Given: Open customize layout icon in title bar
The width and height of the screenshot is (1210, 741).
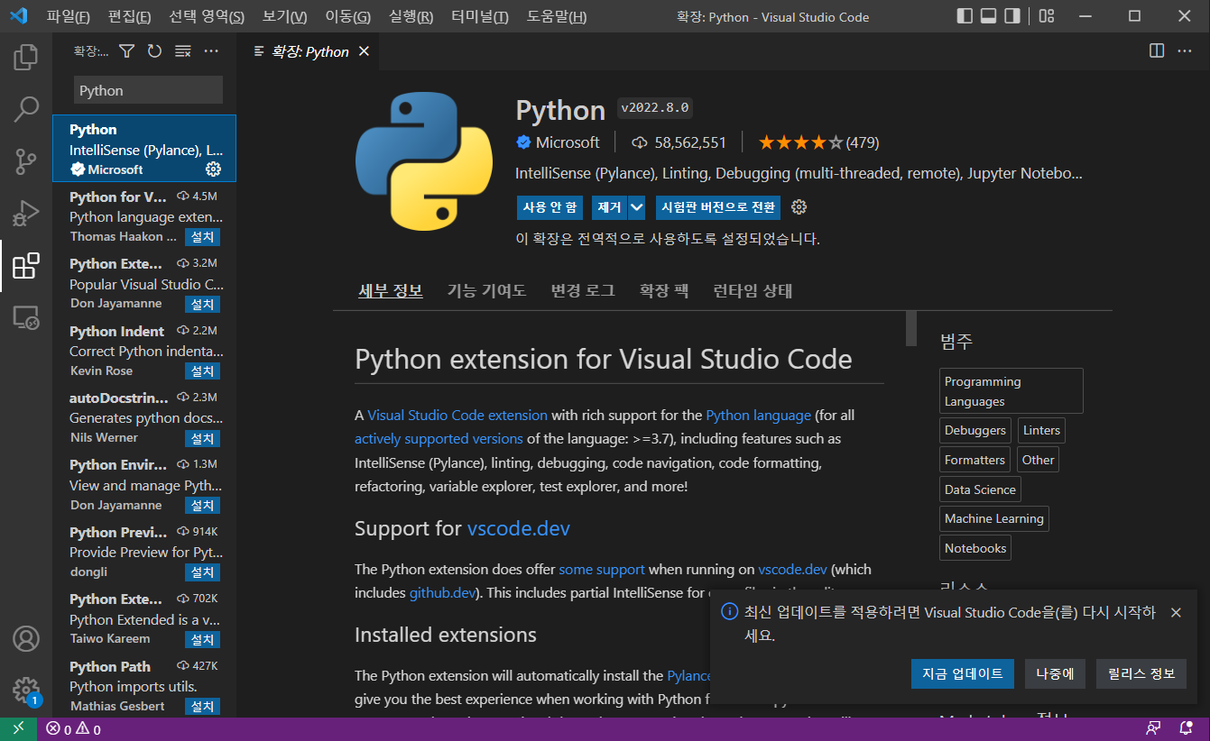Looking at the screenshot, I should point(1046,16).
